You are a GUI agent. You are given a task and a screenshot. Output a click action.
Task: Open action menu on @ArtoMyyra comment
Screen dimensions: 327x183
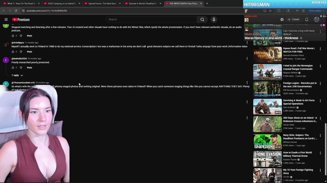click(x=247, y=43)
